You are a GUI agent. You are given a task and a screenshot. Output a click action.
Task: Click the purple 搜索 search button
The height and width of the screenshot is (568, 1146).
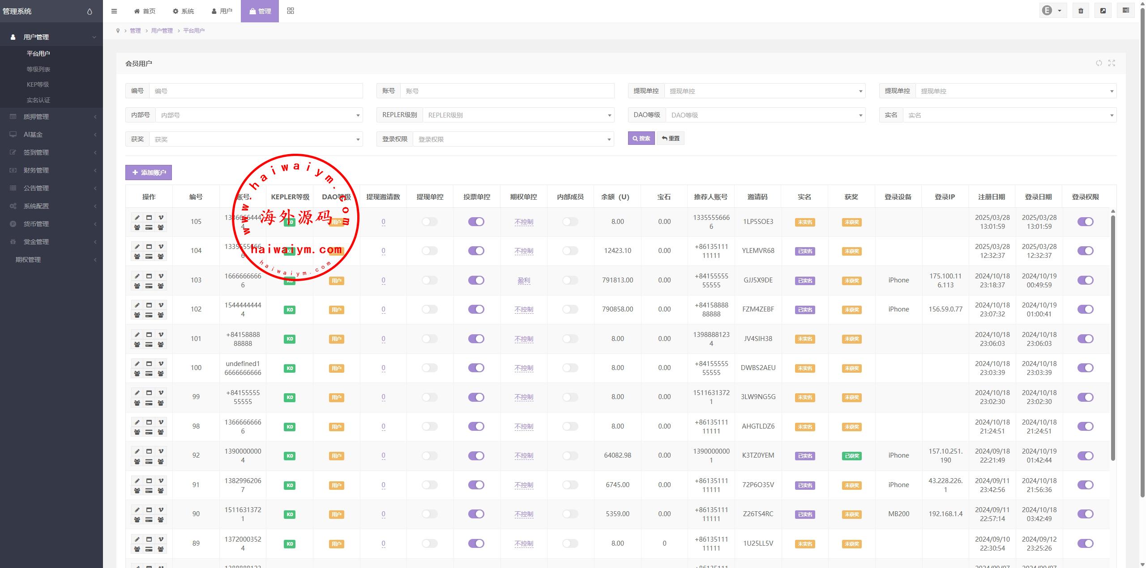point(641,139)
